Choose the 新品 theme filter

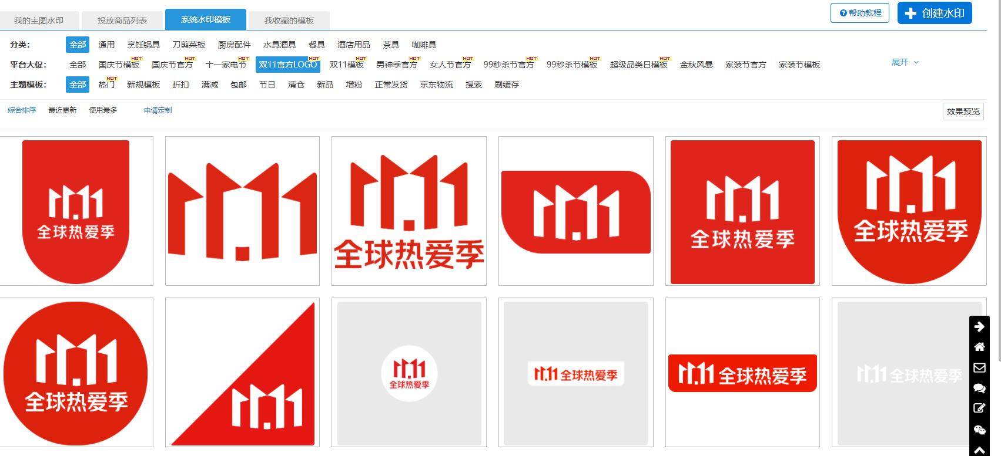tap(324, 85)
